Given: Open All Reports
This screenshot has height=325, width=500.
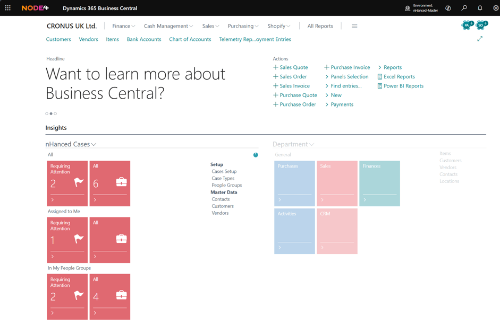Looking at the screenshot, I should (320, 26).
